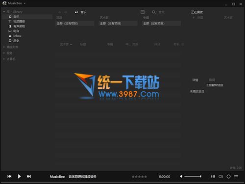This screenshot has height=184, width=245.
Task: Open the Music tab
Action: 80,12
